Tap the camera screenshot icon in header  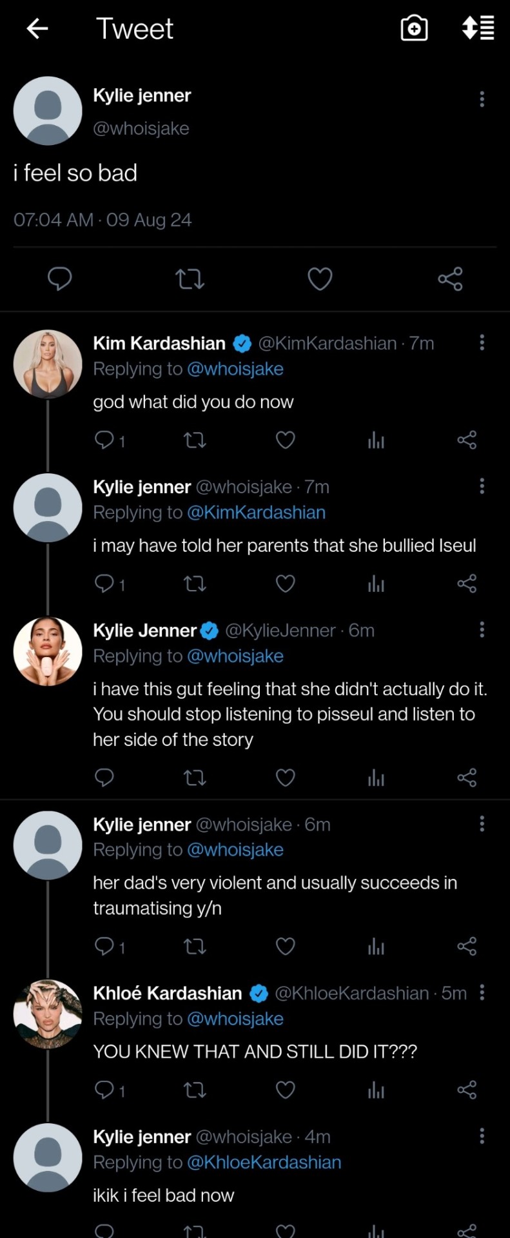414,28
